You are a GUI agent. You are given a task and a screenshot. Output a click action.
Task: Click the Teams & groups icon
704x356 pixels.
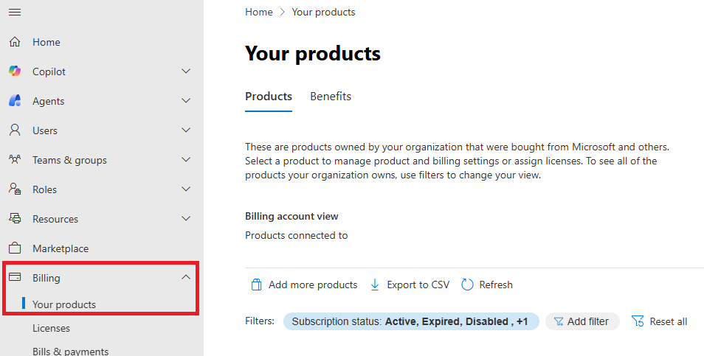click(x=15, y=160)
